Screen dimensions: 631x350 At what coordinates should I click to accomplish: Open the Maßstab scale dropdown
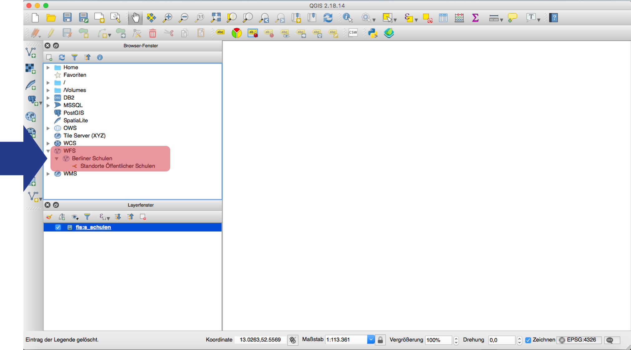coord(371,340)
